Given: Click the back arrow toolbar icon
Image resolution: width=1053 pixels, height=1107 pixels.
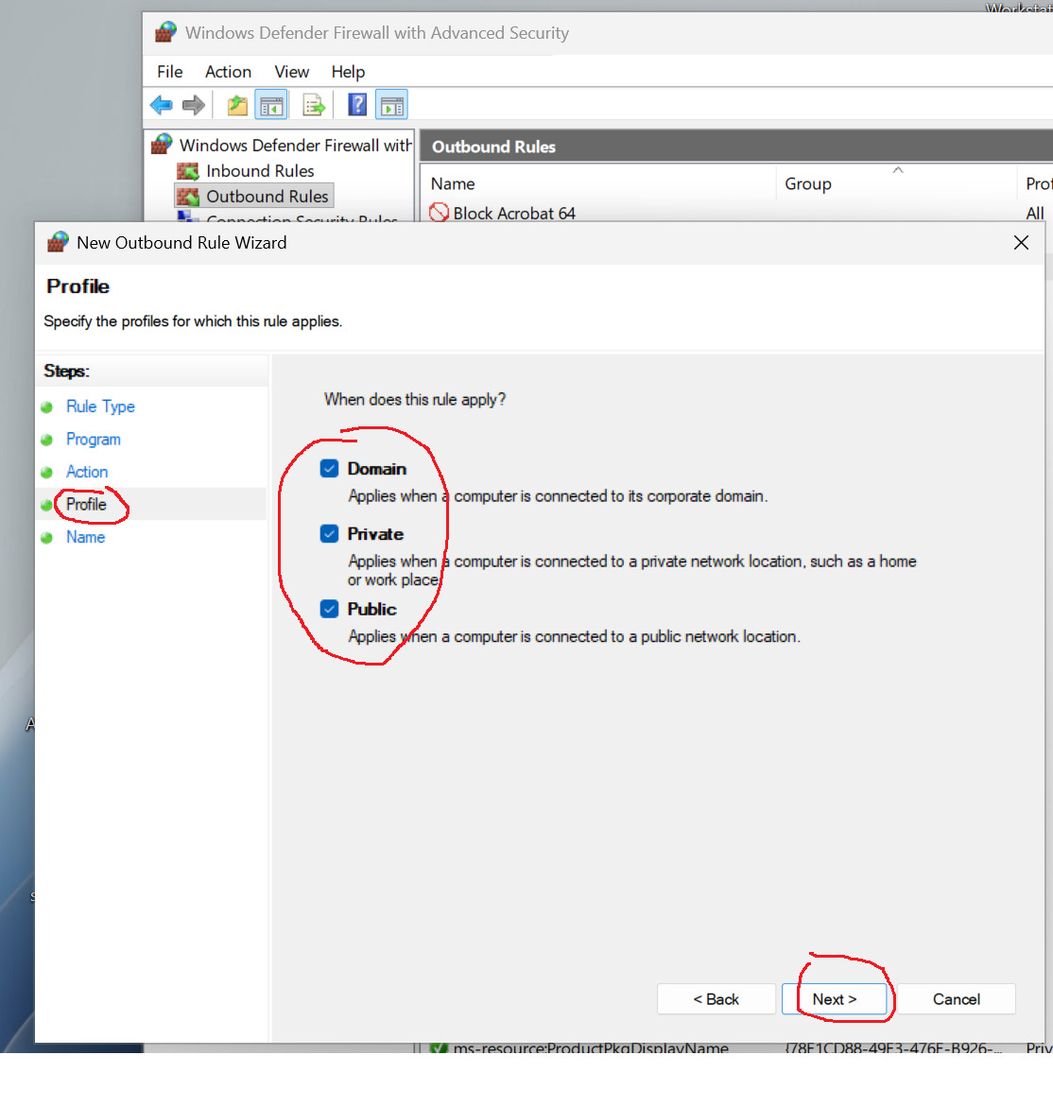Looking at the screenshot, I should click(x=161, y=106).
